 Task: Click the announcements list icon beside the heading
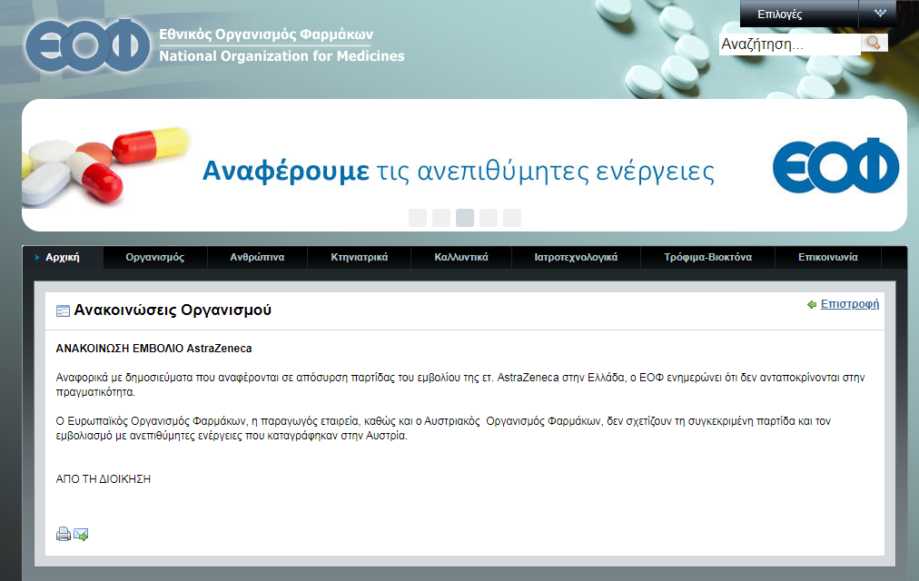[63, 311]
